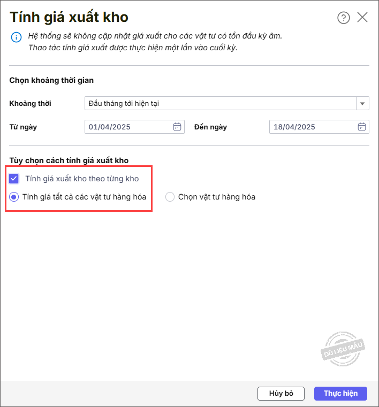This screenshot has height=407, width=379.
Task: Click the dialog title Tính giá xuất kho
Action: point(69,17)
